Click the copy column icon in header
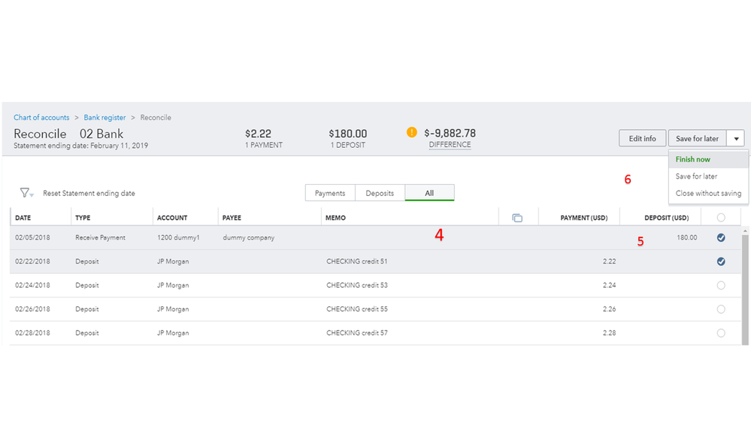The width and height of the screenshot is (751, 422). click(x=517, y=219)
